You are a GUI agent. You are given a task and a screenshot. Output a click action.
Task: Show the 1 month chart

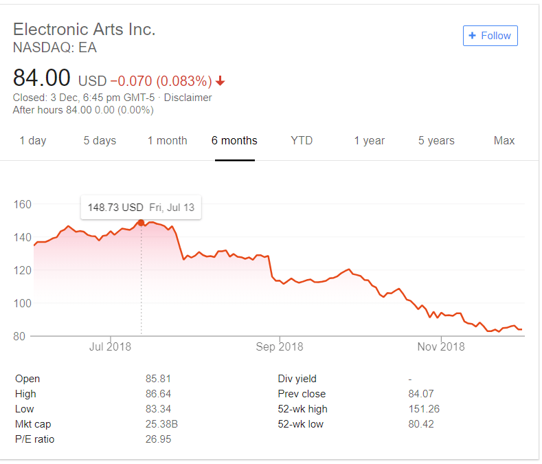pyautogui.click(x=167, y=141)
